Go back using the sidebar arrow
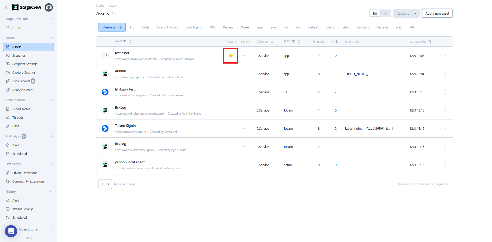Image resolution: width=492 pixels, height=242 pixels. [x=6, y=7]
